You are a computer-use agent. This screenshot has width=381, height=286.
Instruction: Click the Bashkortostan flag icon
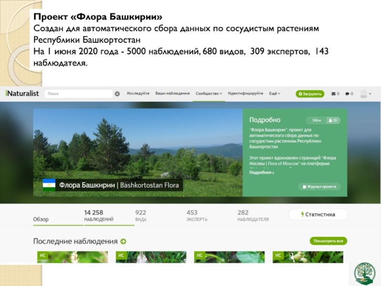point(49,185)
